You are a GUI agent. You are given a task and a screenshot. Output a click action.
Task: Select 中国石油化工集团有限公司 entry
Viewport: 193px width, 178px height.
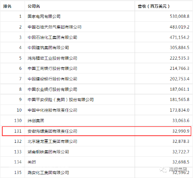coord(53,37)
